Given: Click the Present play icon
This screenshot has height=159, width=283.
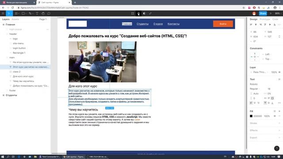Looking at the screenshot, I should 271,13.
